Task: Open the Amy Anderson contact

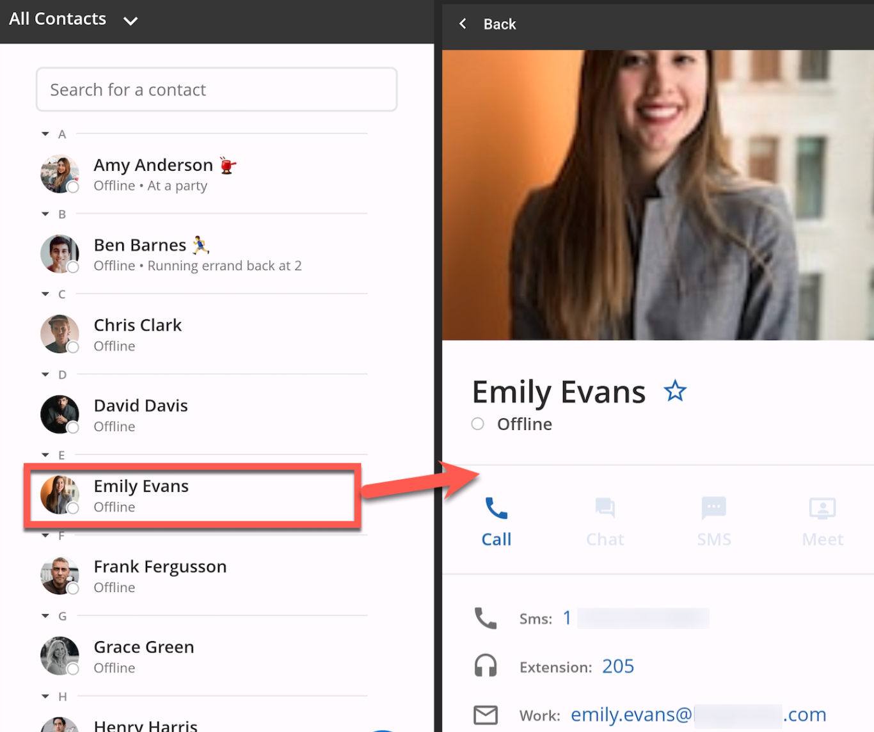Action: (x=203, y=174)
